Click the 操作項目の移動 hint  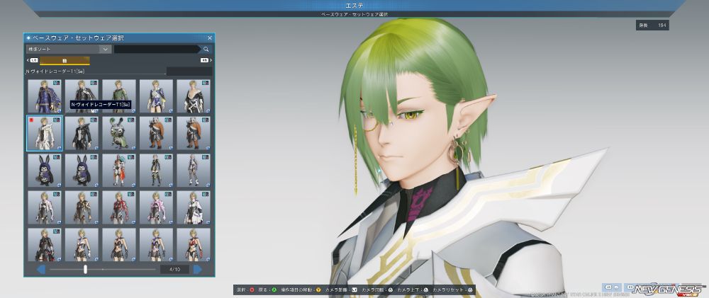click(x=301, y=290)
